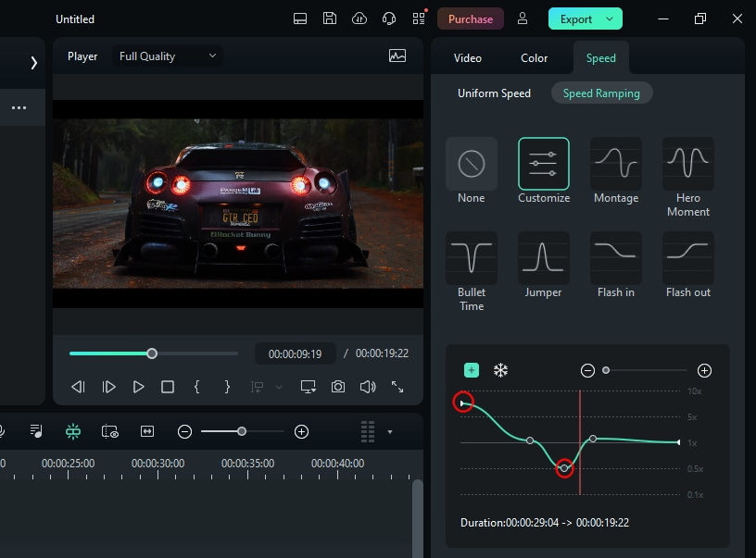Switch to the Color tab
Image resolution: width=756 pixels, height=558 pixels.
click(534, 58)
